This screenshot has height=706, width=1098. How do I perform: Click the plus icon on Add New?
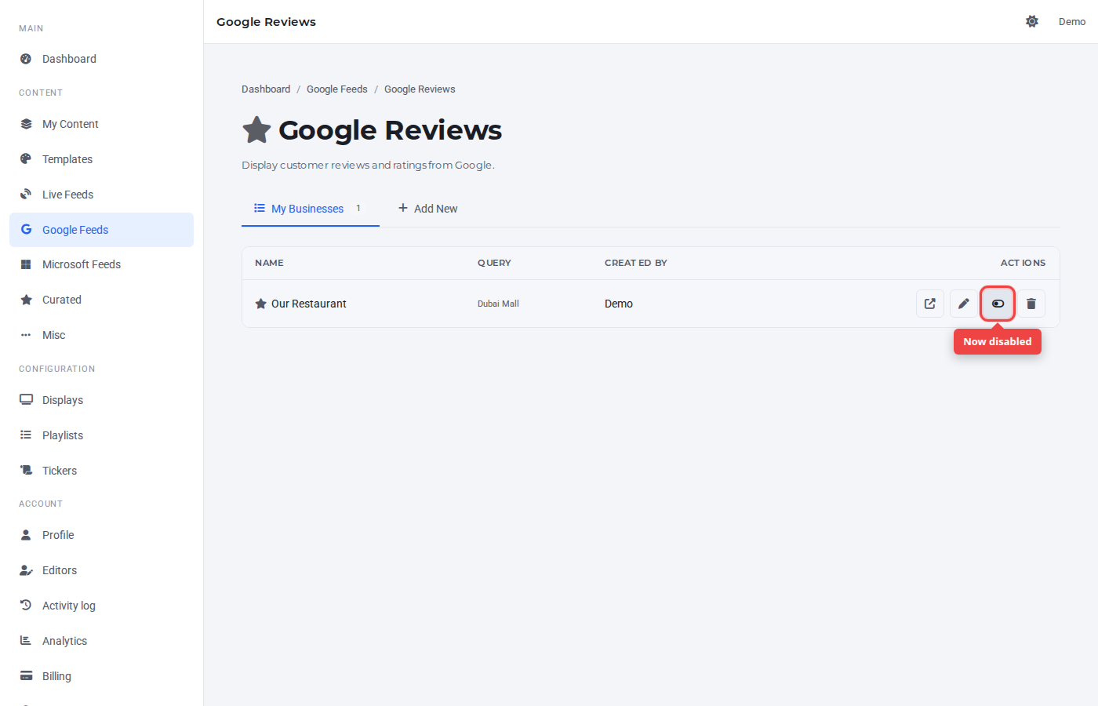(403, 208)
